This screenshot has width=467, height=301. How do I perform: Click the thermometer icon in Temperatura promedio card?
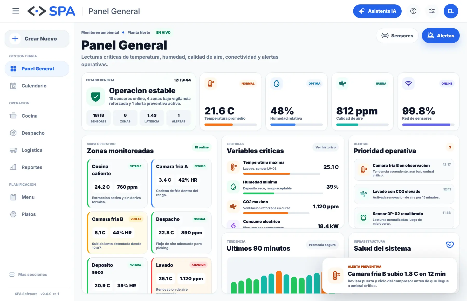pos(211,84)
